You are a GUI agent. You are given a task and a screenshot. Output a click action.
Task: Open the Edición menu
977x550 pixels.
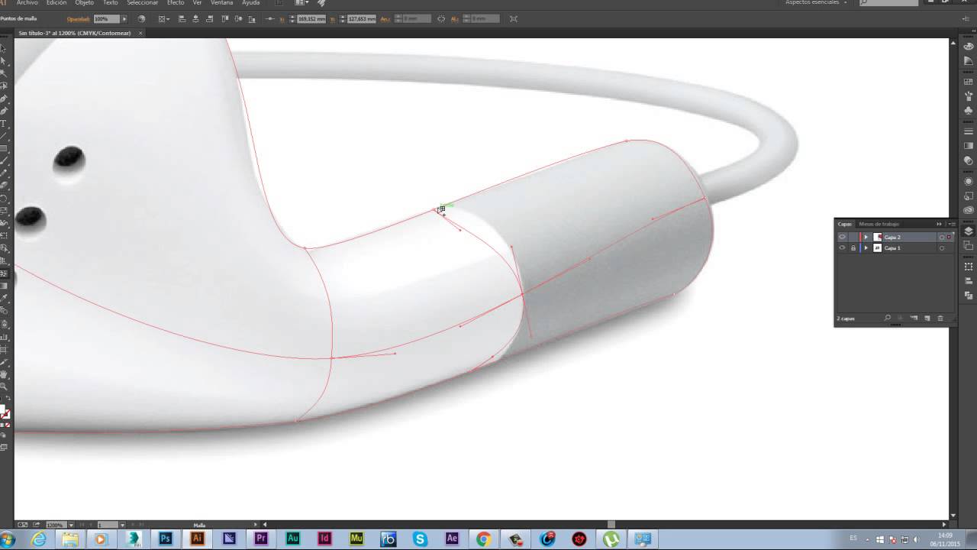click(x=56, y=3)
